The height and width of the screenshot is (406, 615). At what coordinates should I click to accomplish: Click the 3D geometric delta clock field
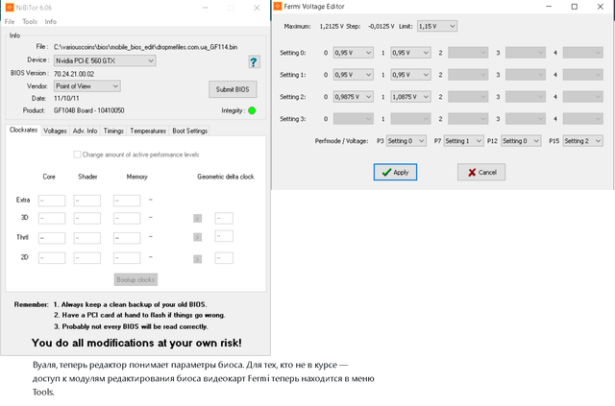click(224, 218)
